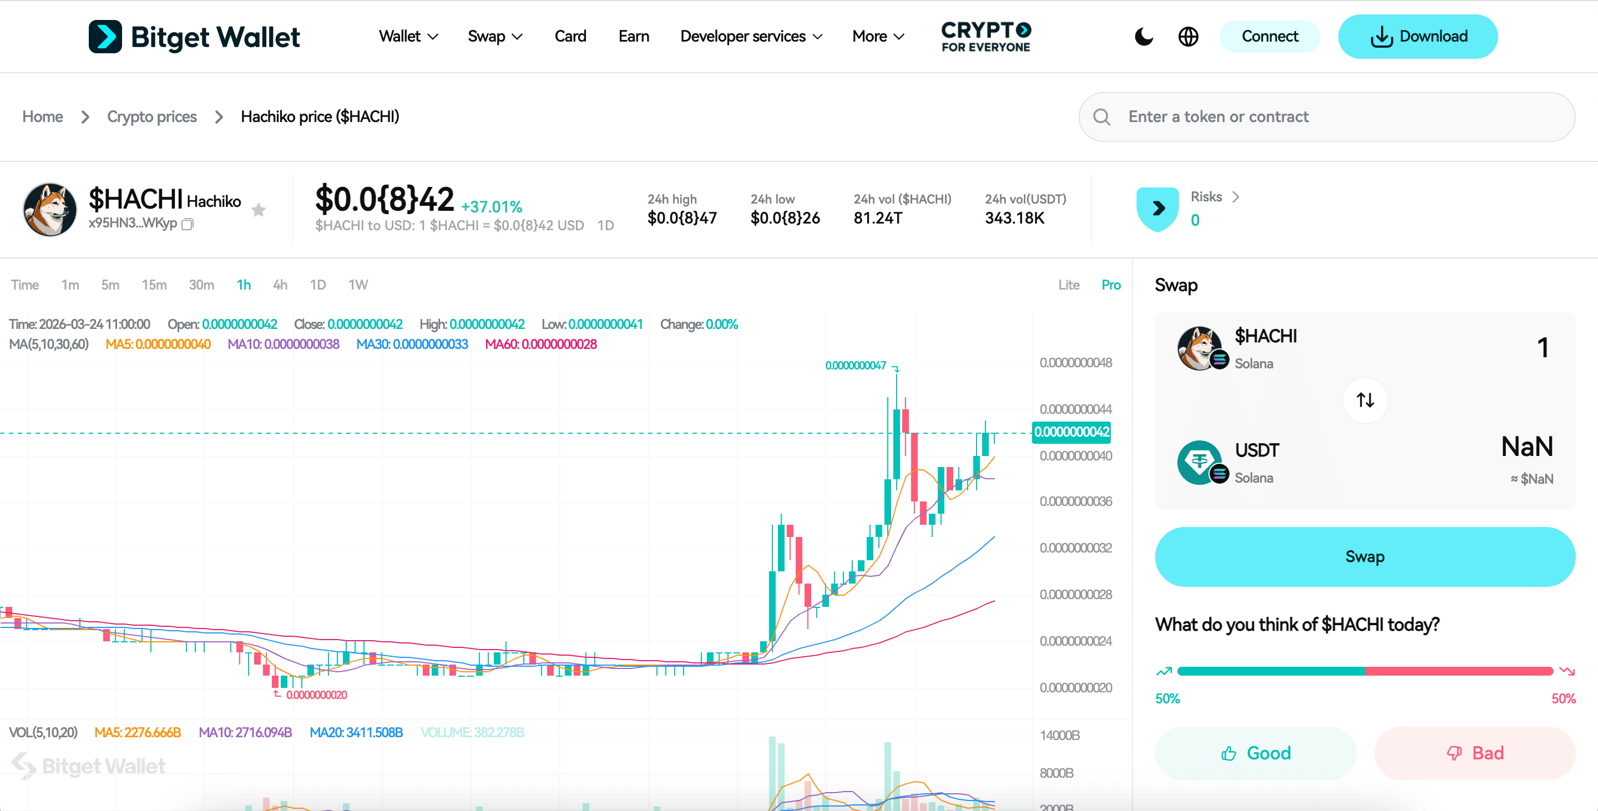Switch the chart to Lite mode
This screenshot has width=1598, height=811.
1069,285
